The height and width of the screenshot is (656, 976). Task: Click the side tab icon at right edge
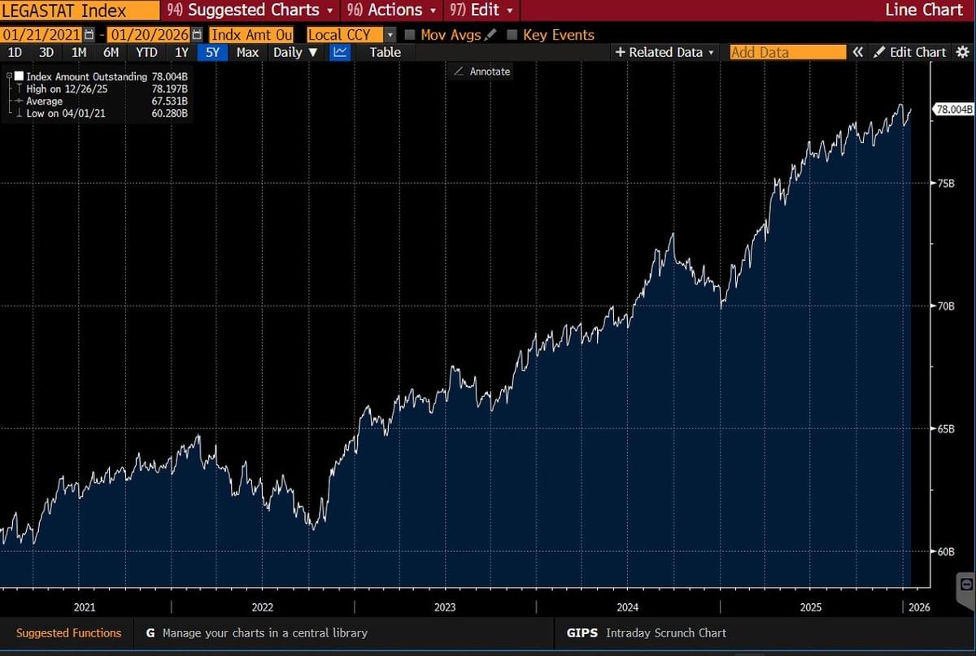[x=965, y=584]
